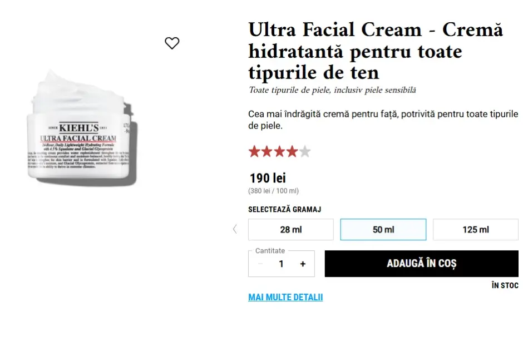Open the Kiehl's Ultra Facial Cream image
523x337 pixels.
click(x=80, y=128)
